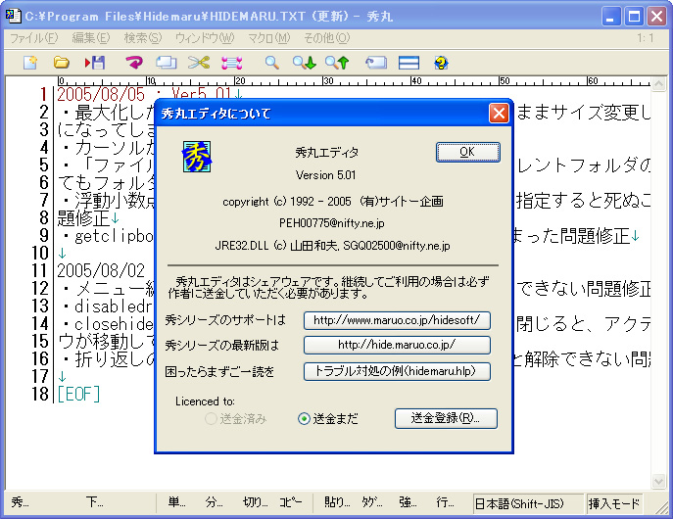Click the Copy pages toolbar icon
The image size is (673, 519).
[167, 63]
